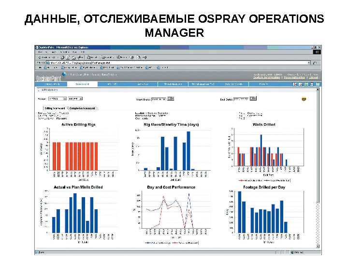This screenshot has height=261, width=348.
Task: Click the Windows flag logo in the menu bar
Action: [317, 52]
